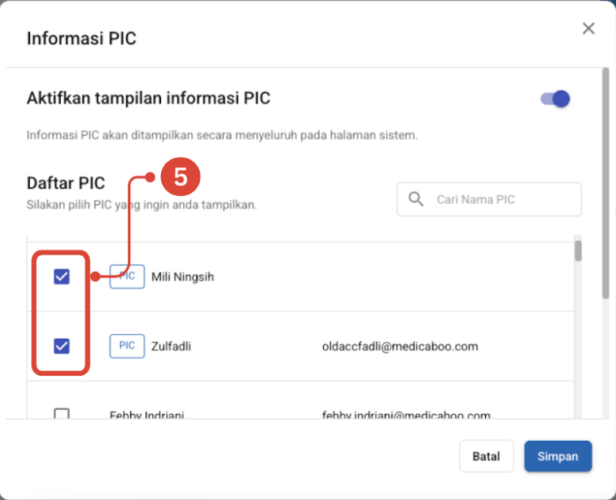Disable the Aktifkan tampilan informasi PIC switch
This screenshot has width=616, height=500.
point(555,99)
